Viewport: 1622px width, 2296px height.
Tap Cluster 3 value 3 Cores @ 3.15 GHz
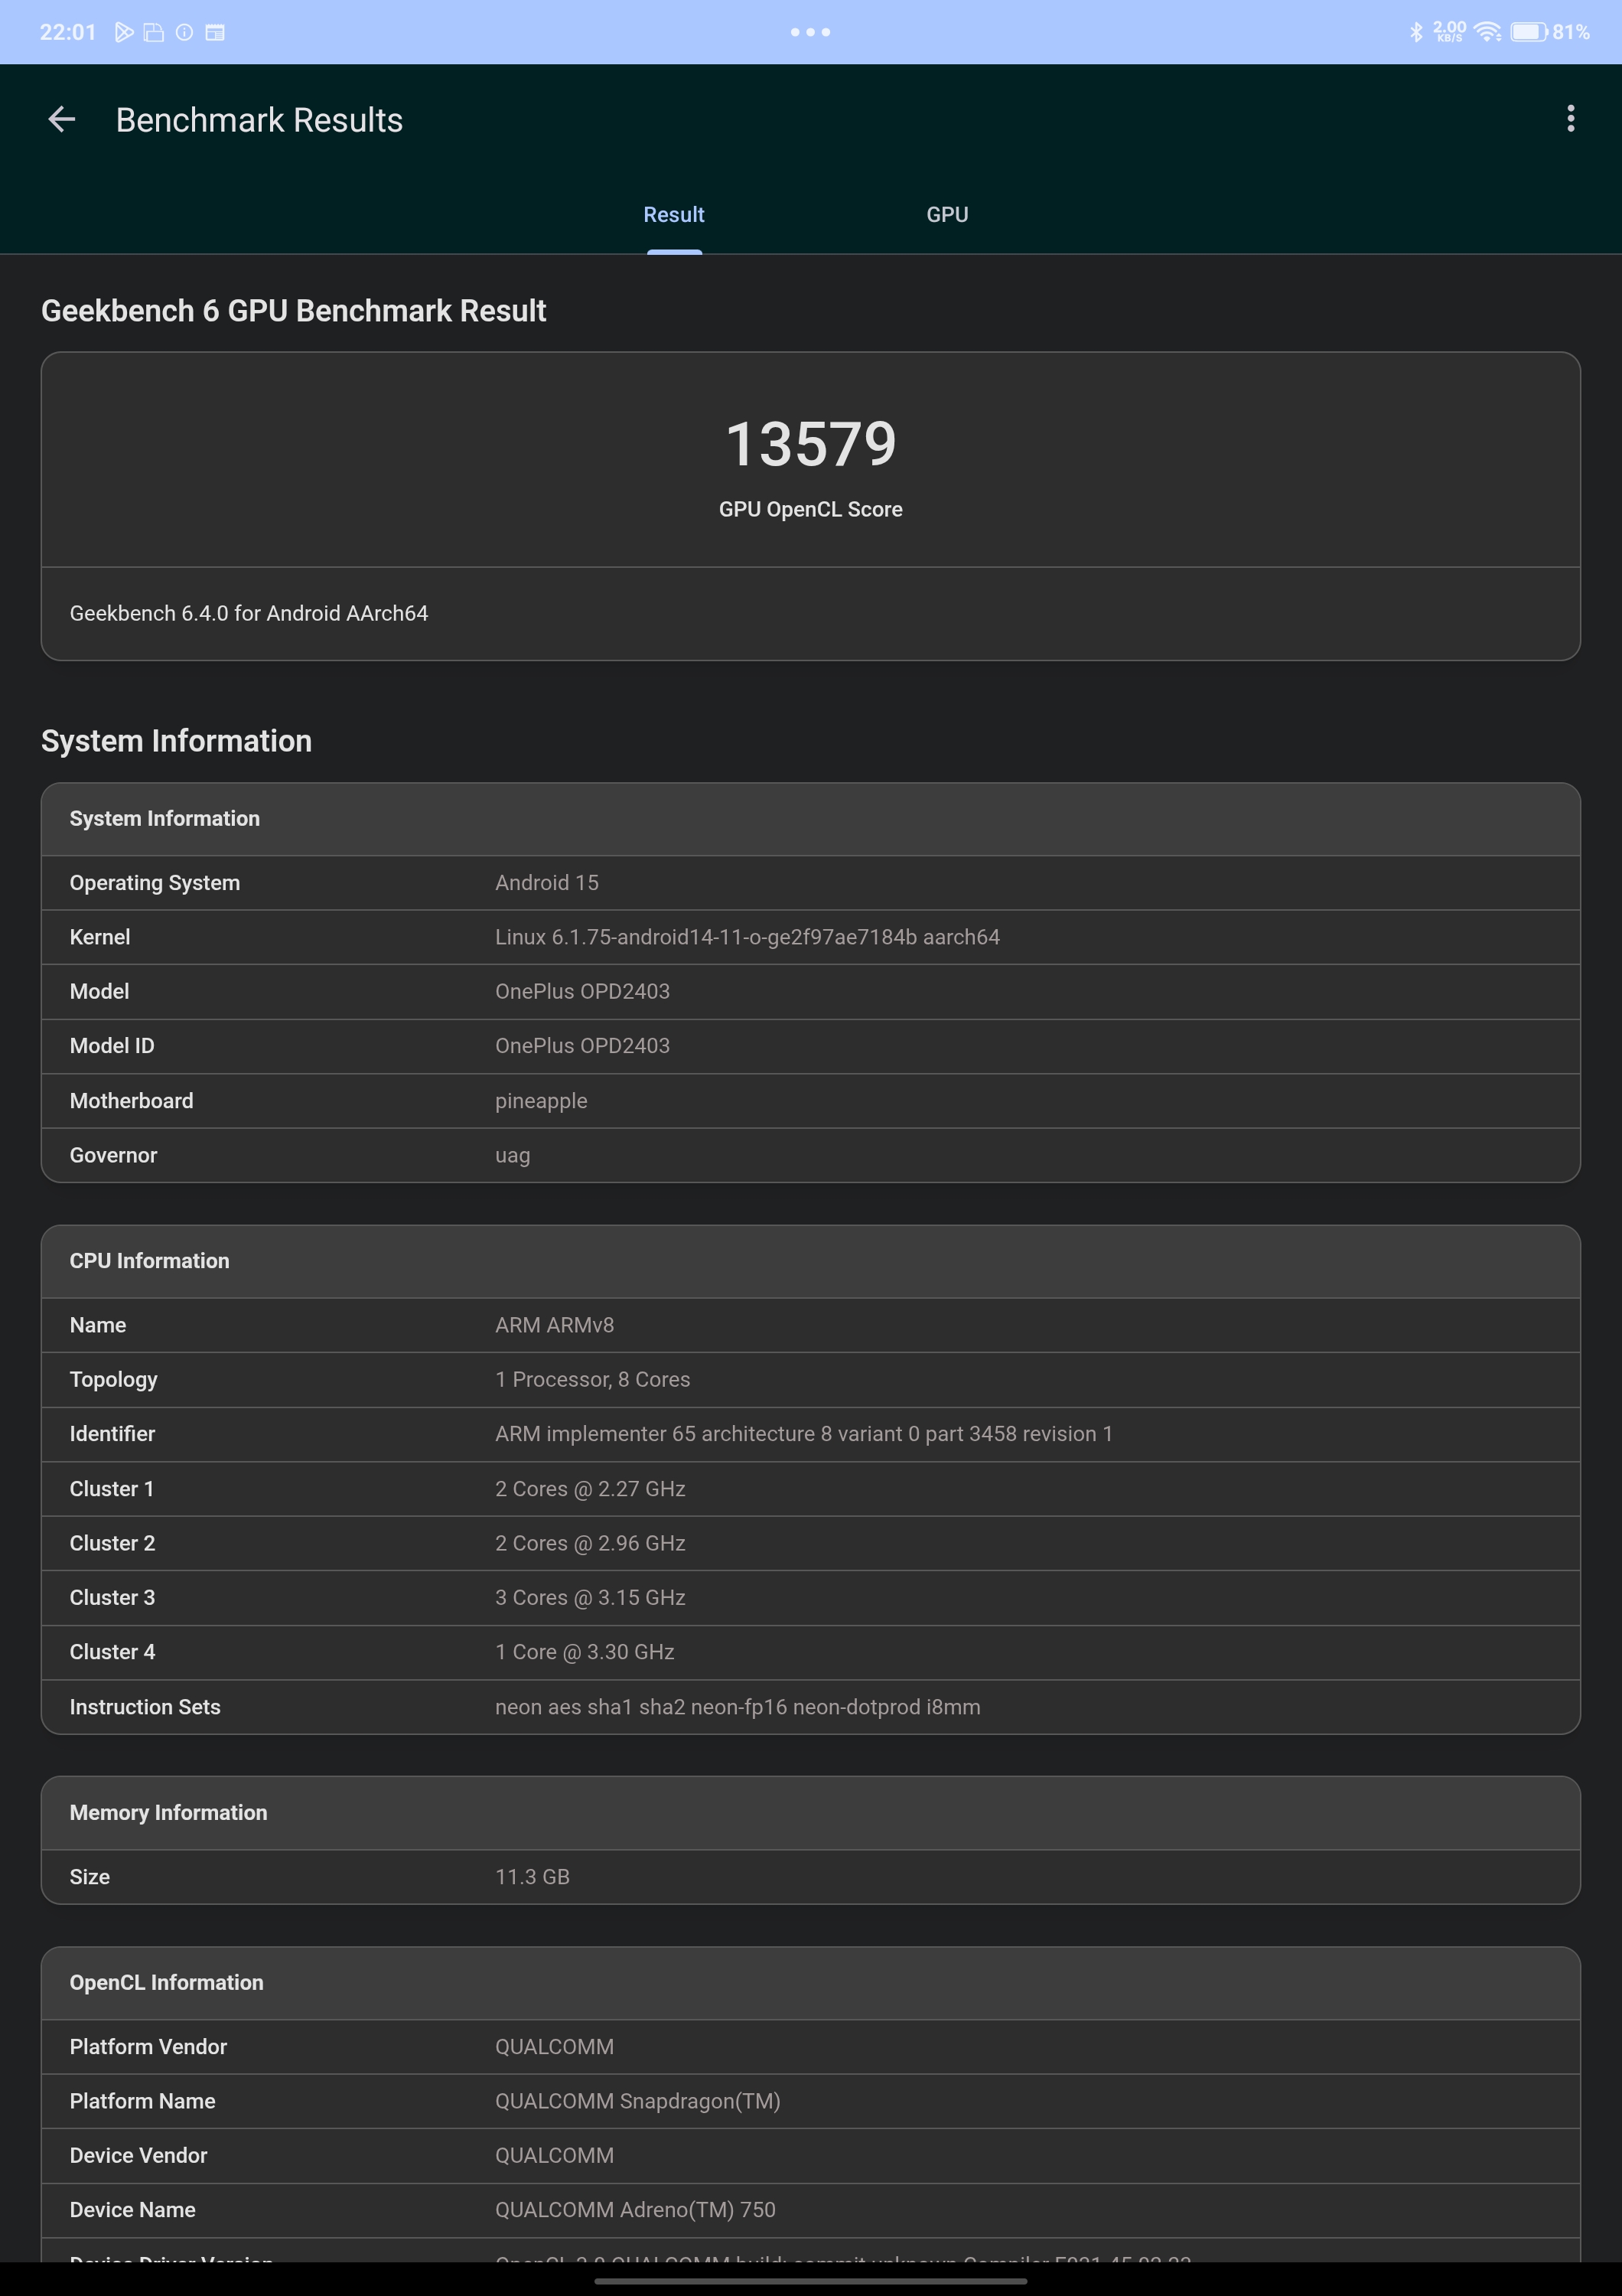(x=591, y=1598)
